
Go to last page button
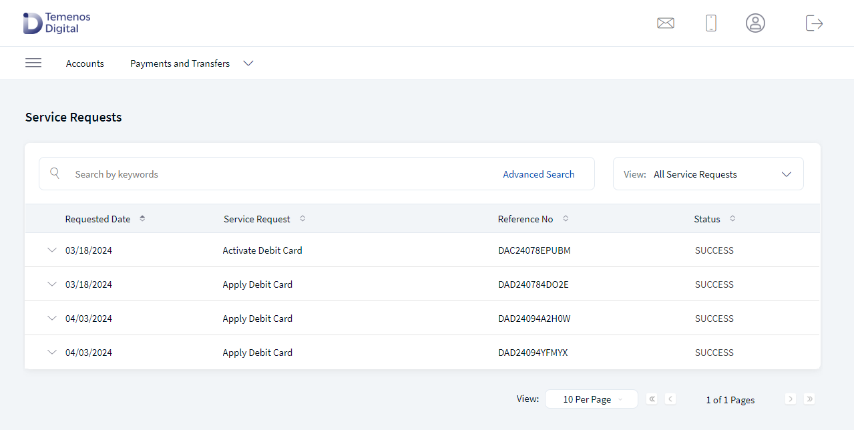(809, 399)
